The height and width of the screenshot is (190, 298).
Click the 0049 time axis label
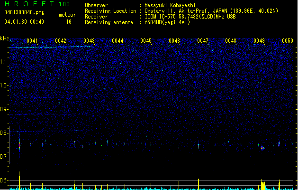[x=259, y=41]
